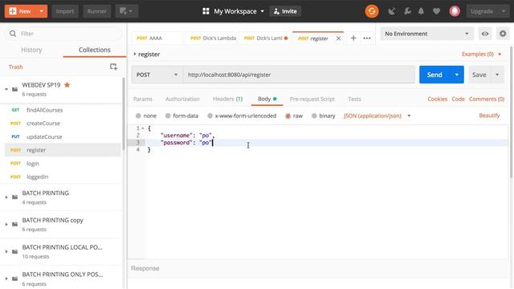Open the Pre-request Script tab
The height and width of the screenshot is (289, 514).
click(312, 99)
